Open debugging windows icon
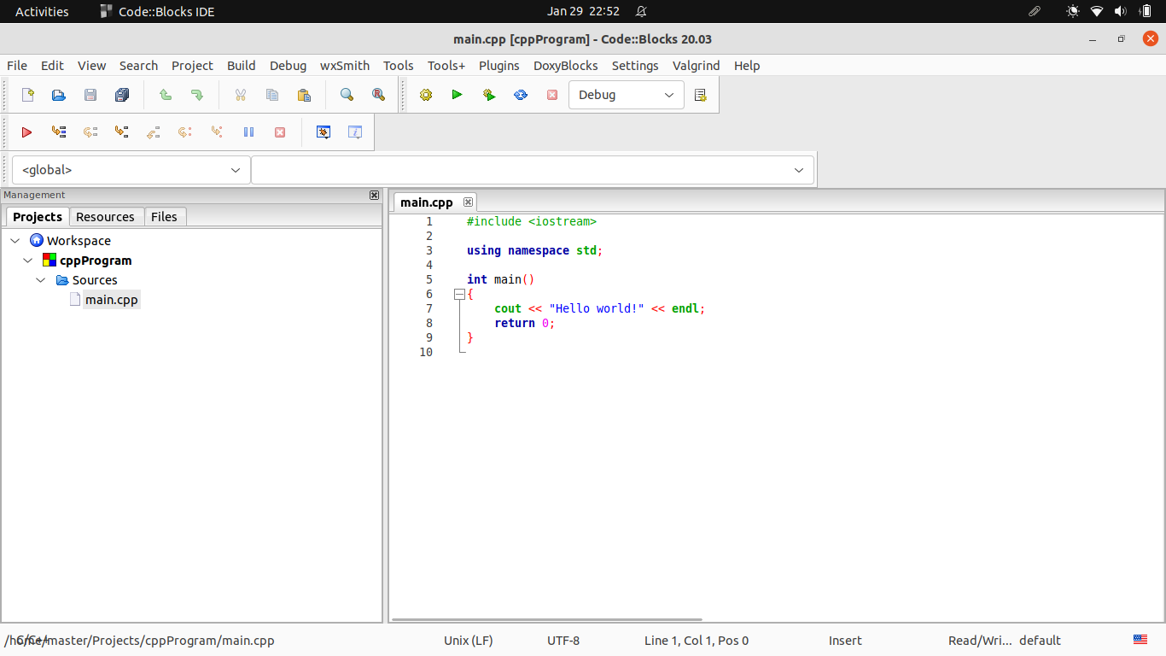Viewport: 1166px width, 656px height. pyautogui.click(x=324, y=132)
